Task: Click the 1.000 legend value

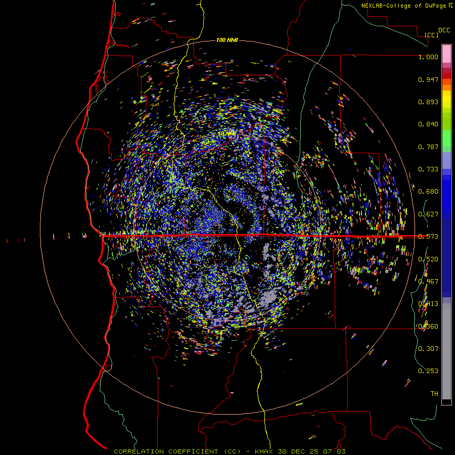Action: tap(428, 57)
